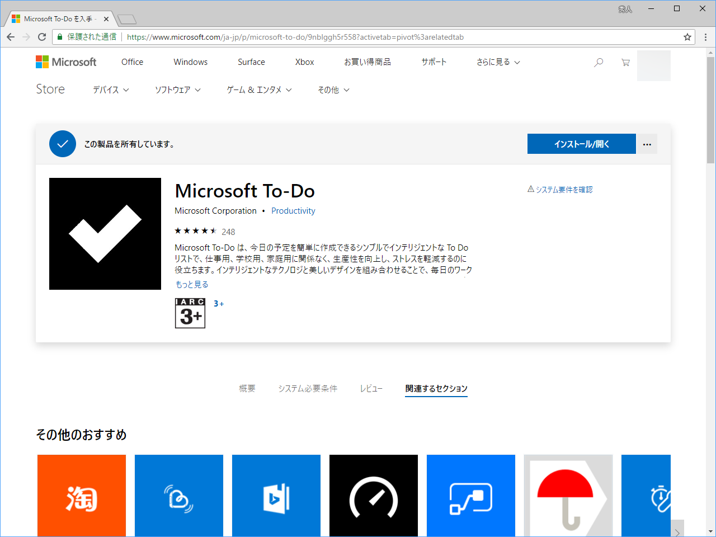Open the blue flow diagram app tile

471,496
